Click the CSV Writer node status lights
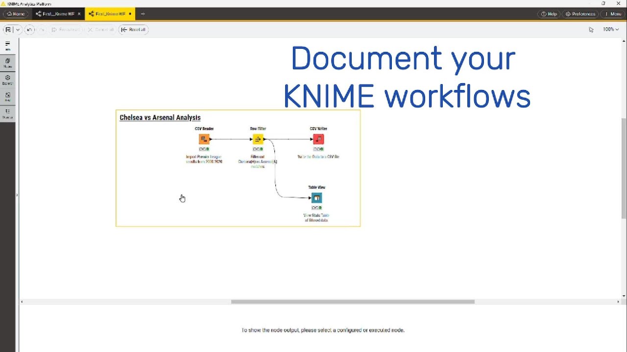Screen dimensions: 627x352 coord(318,149)
